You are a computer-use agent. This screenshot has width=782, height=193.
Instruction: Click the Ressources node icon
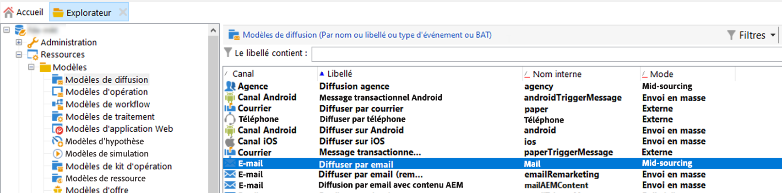click(33, 55)
